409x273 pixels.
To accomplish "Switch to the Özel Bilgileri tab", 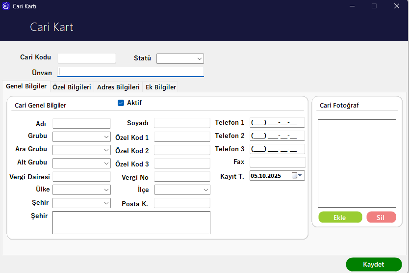I will coord(72,87).
